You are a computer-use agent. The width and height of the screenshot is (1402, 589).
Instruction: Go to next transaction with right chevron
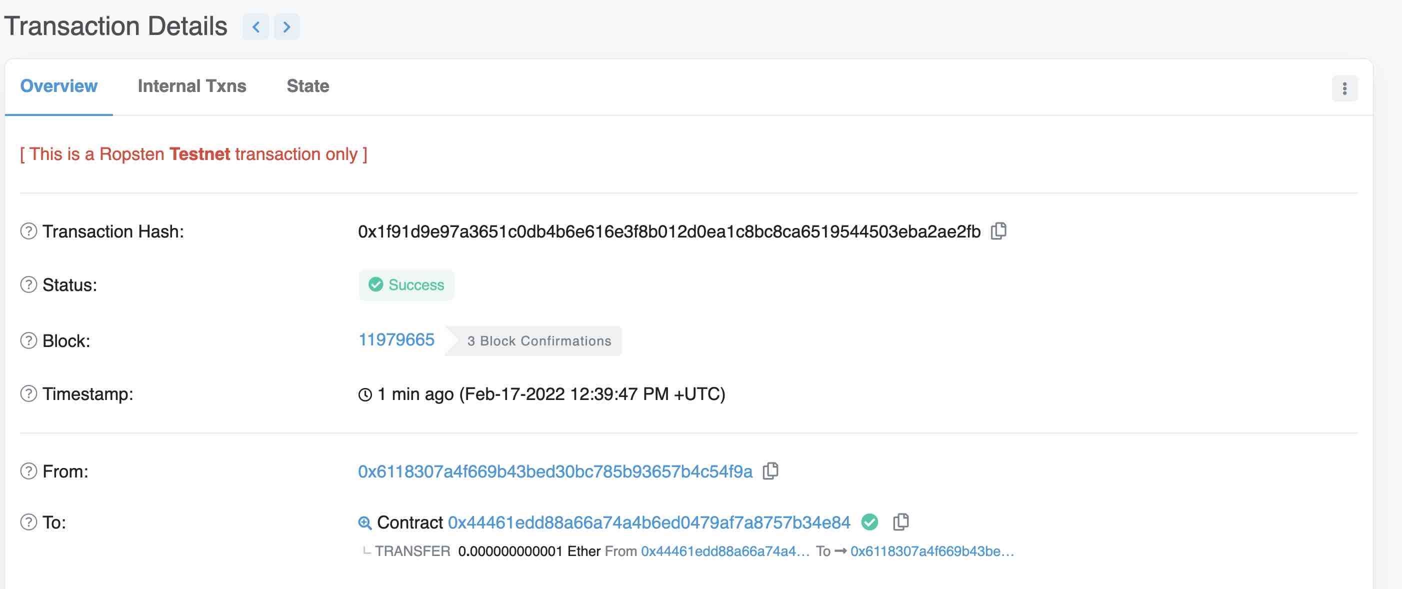click(x=287, y=26)
